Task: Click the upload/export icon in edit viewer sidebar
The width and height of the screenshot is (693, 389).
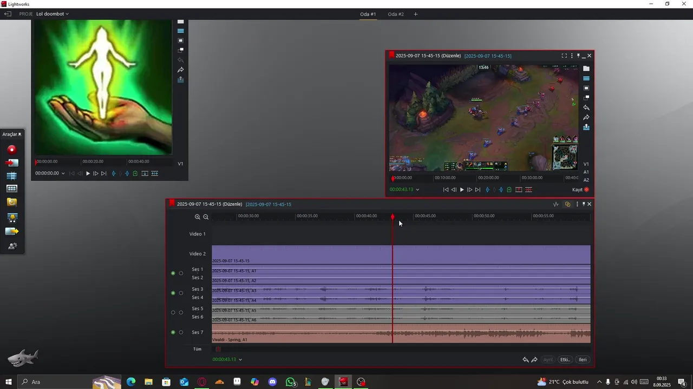Action: pos(586,127)
